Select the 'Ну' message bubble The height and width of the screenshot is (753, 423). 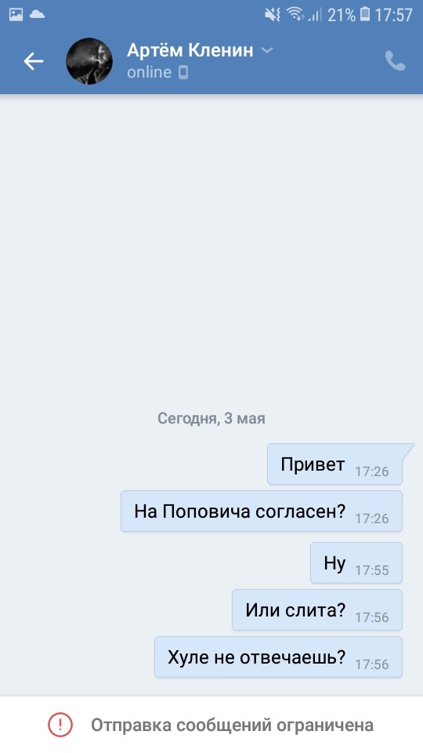[356, 563]
